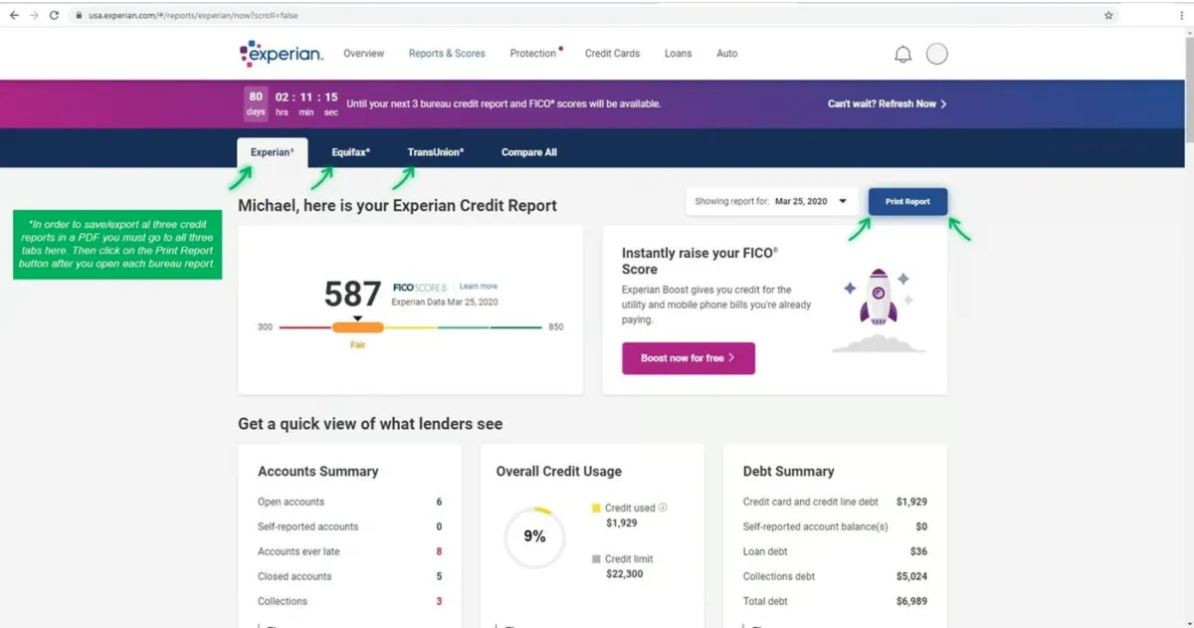This screenshot has width=1194, height=628.
Task: Bookmark this page with the star
Action: (x=1108, y=15)
